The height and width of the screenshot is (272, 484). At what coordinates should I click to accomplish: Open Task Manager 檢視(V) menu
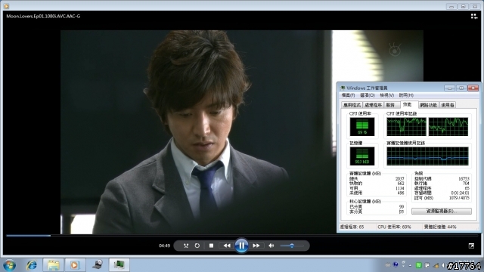(x=386, y=95)
